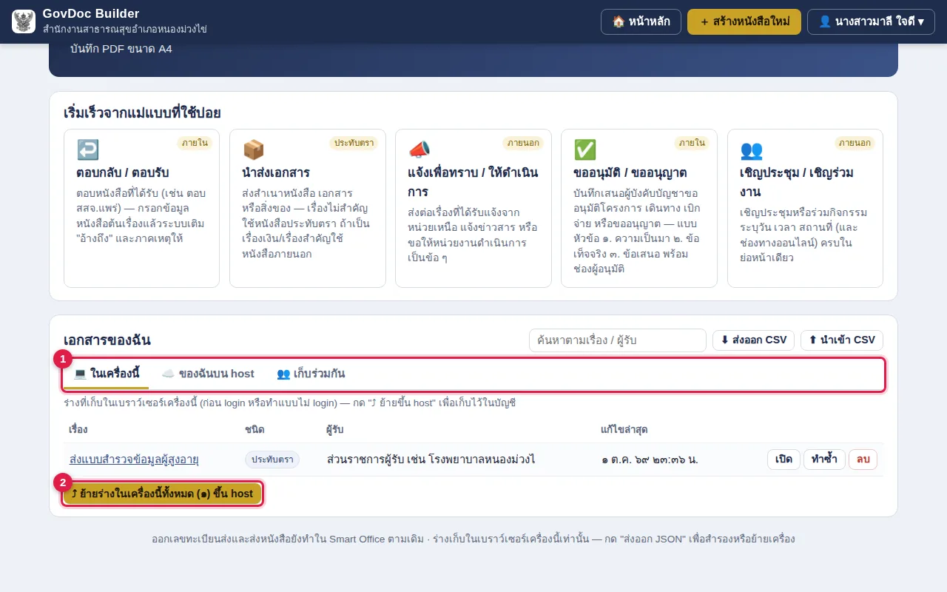Click the megaphone icon on แจ้งเพื่อทราบ card
Image resolution: width=947 pixels, height=592 pixels.
point(419,150)
